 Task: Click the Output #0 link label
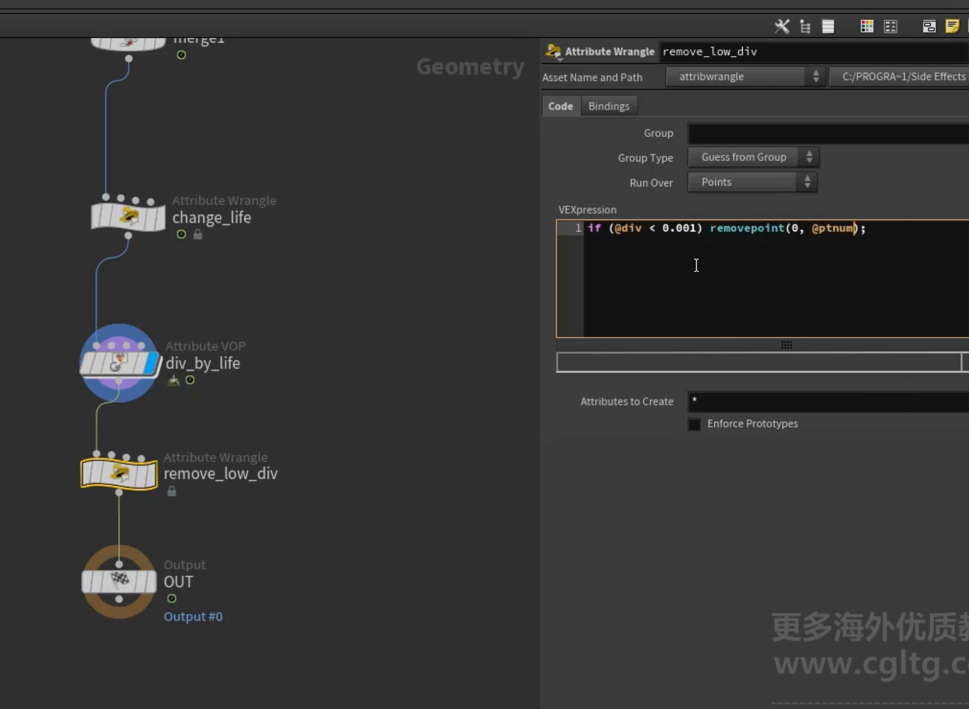pyautogui.click(x=193, y=616)
